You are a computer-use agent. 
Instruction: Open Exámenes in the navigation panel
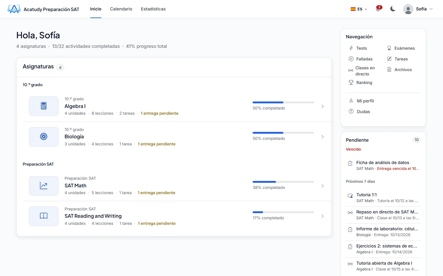(x=401, y=48)
